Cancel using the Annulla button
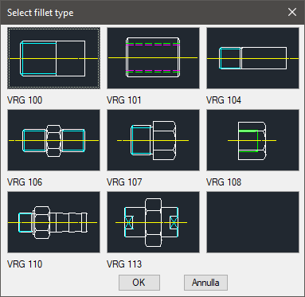305x297 pixels. point(205,283)
